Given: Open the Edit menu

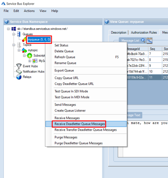Looking at the screenshot, I should click(16, 11).
